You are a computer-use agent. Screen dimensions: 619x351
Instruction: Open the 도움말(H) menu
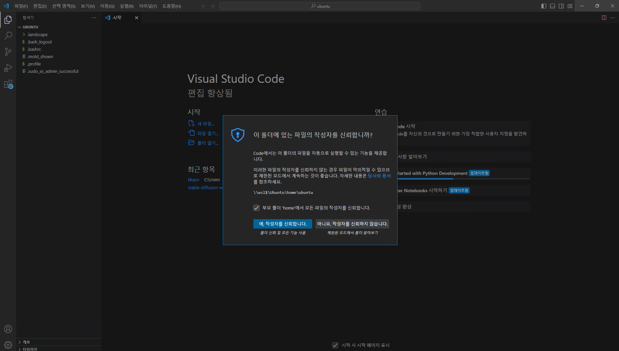(172, 6)
